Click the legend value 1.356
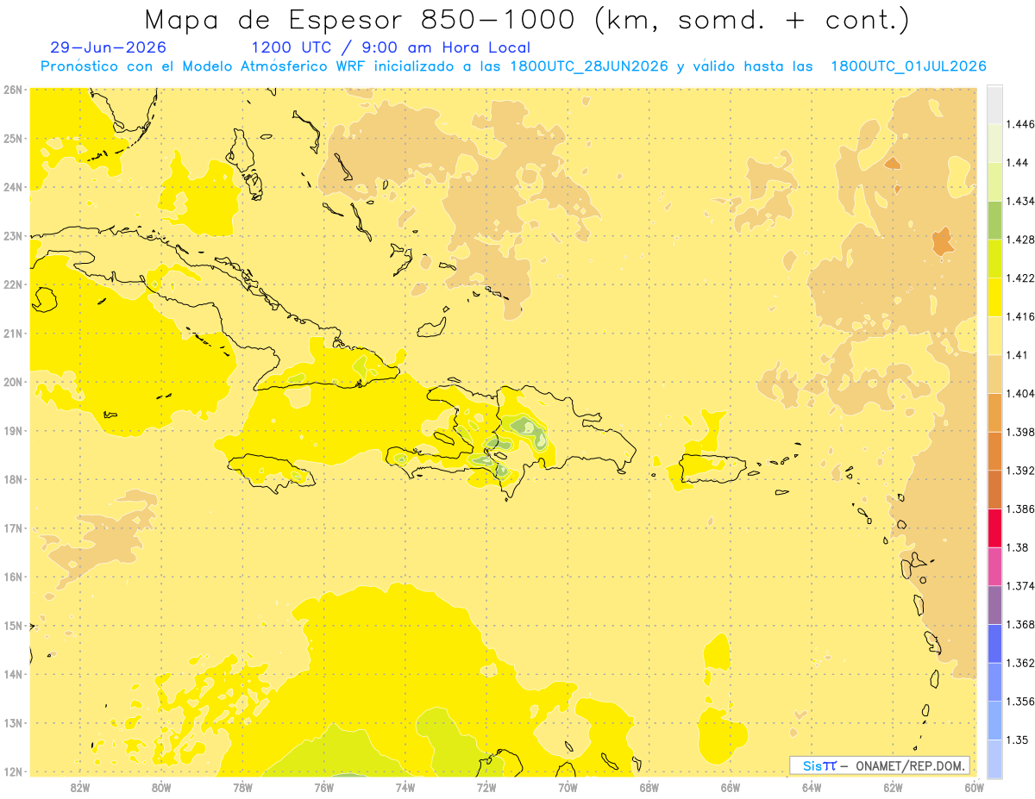Viewport: 1035px width, 799px height. coord(1019,701)
